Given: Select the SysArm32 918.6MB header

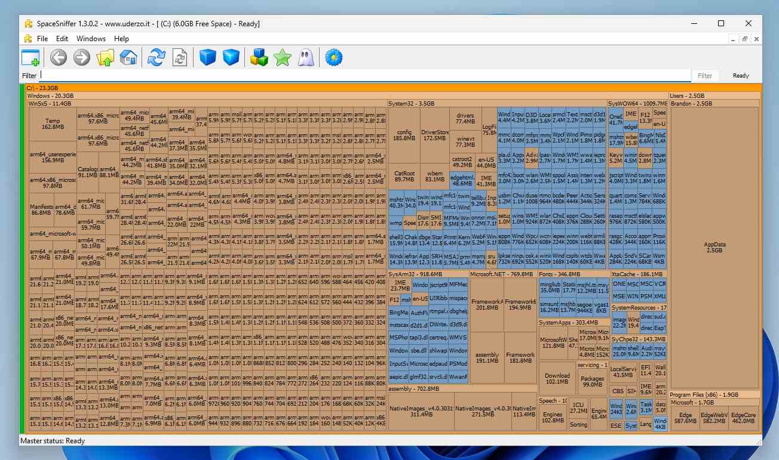Looking at the screenshot, I should (x=428, y=274).
